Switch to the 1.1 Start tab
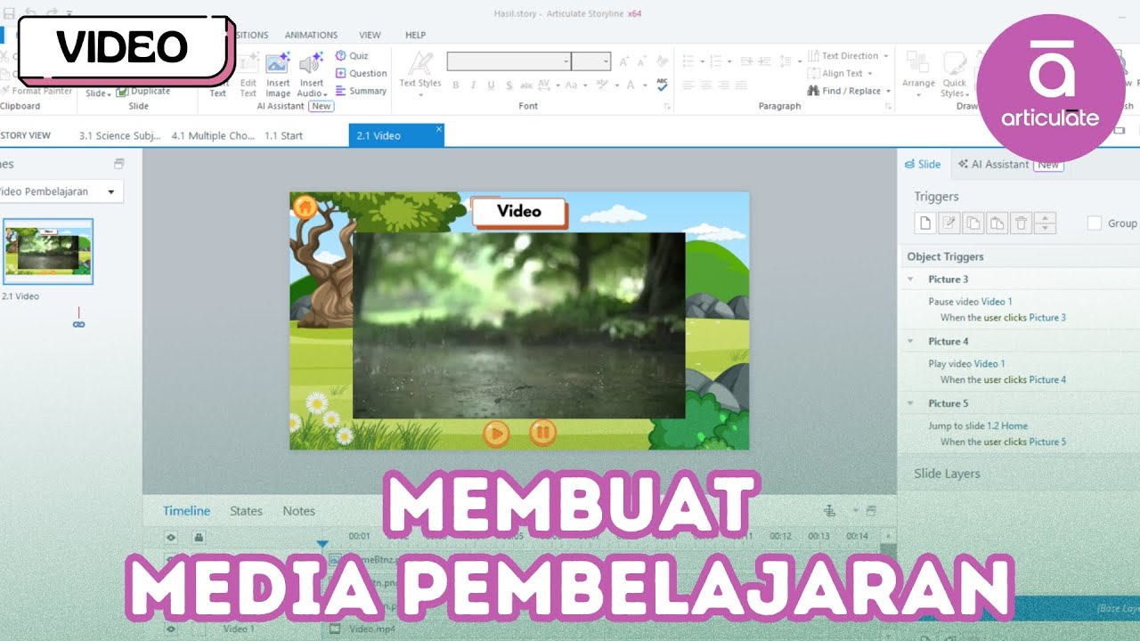Viewport: 1140px width, 641px height. tap(283, 135)
